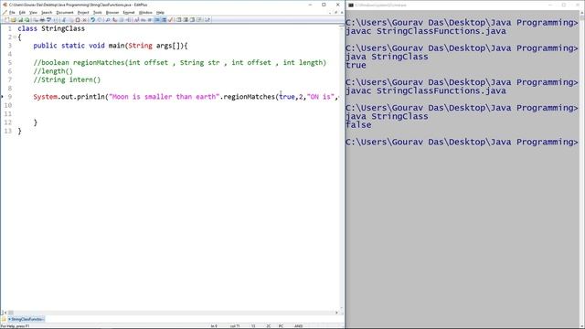Screen dimensions: 585x329
Task: Open the File menu
Action: point(12,13)
